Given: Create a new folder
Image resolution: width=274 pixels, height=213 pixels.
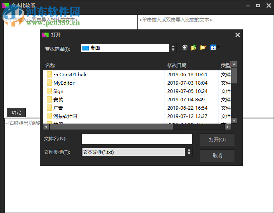Looking at the screenshot, I should pyautogui.click(x=203, y=47).
